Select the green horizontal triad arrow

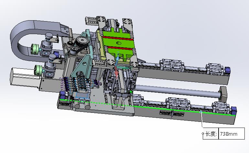pos(124,68)
